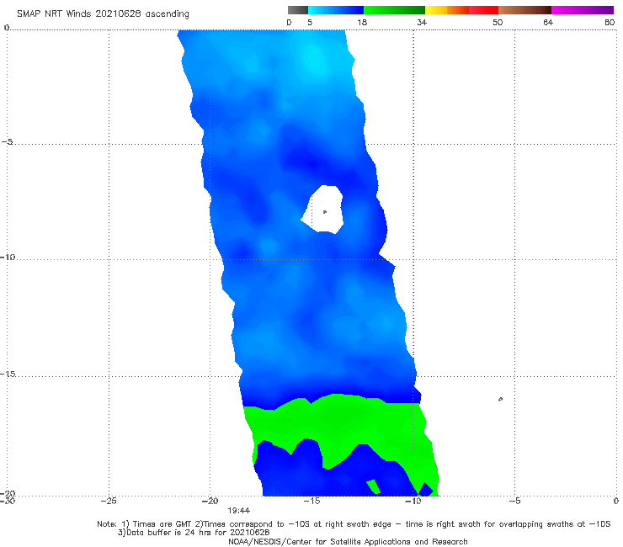Click the light cyan low-wind patch in the swath
Viewport: 623px width, 547px height.
click(316, 60)
